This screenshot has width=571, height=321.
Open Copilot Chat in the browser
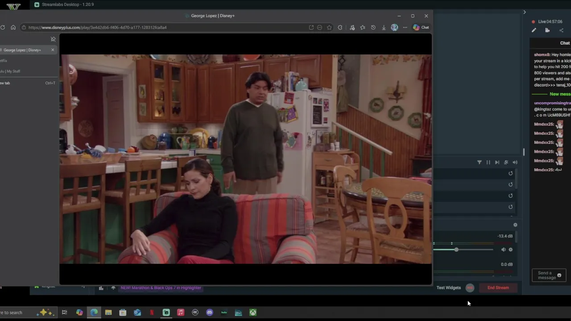pos(421,27)
